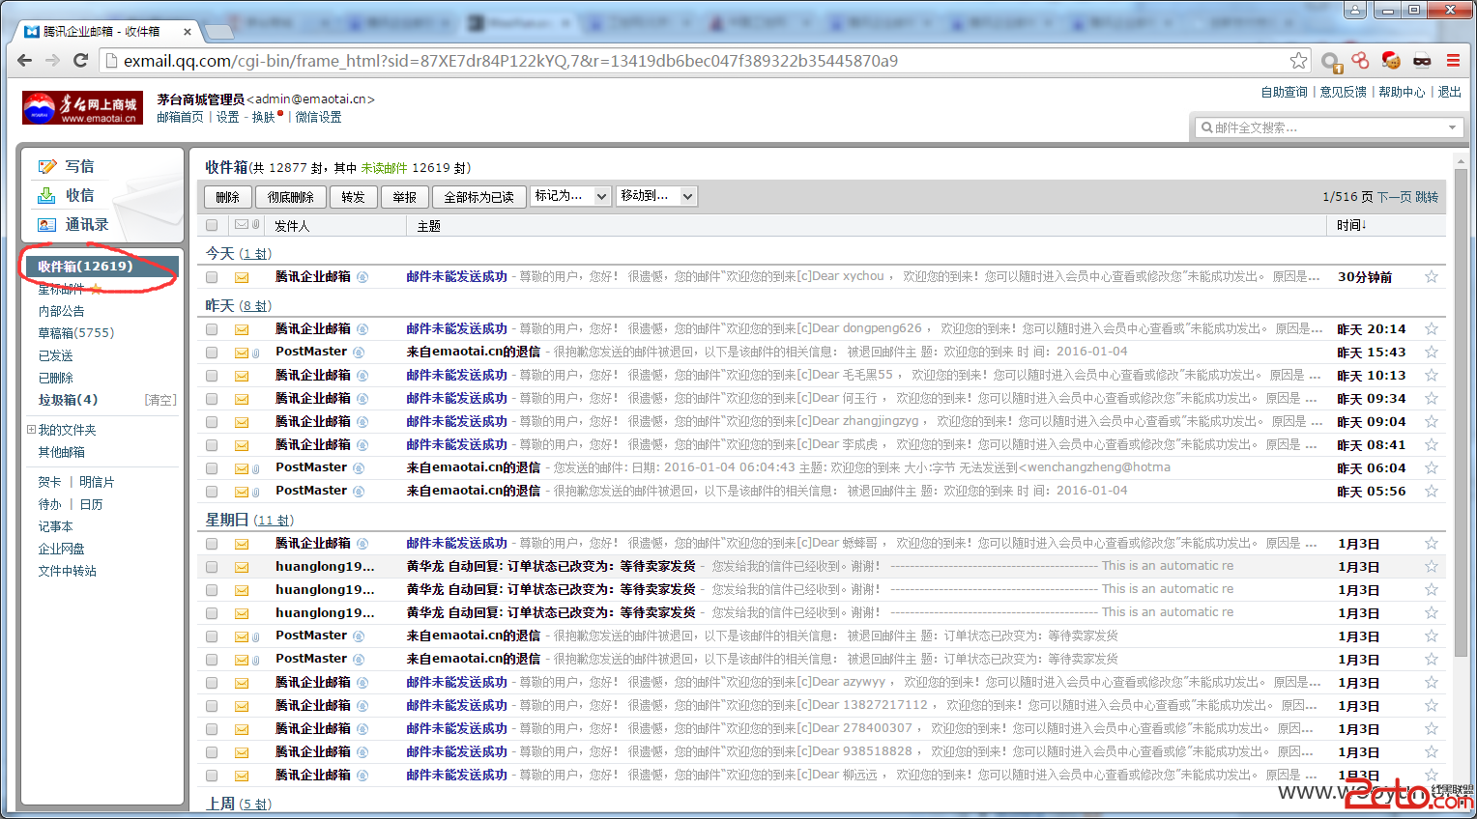The height and width of the screenshot is (819, 1477).
Task: Click the search magnifier icon
Action: 1206,127
